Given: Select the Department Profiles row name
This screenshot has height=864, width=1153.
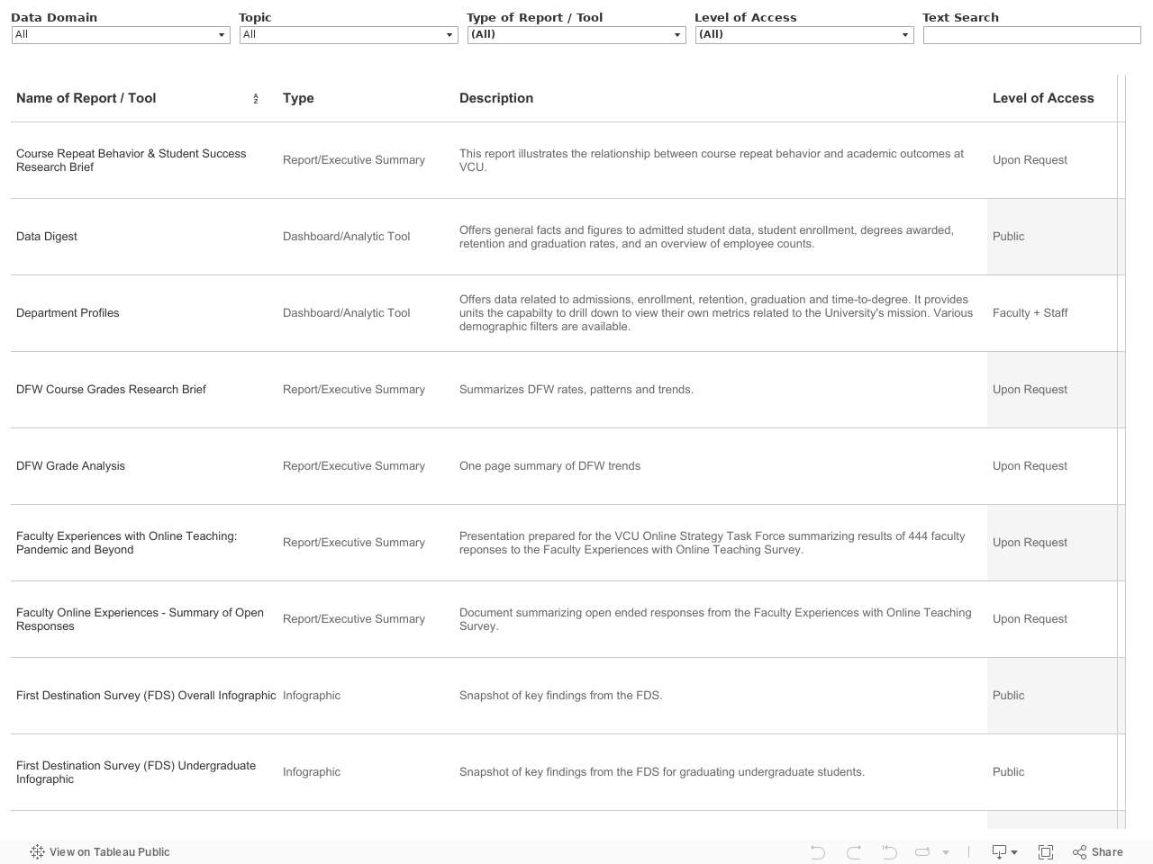Looking at the screenshot, I should [68, 313].
